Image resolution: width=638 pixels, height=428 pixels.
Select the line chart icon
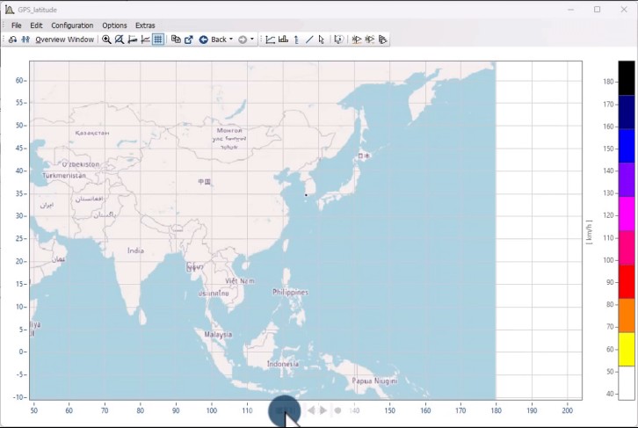[x=271, y=40]
